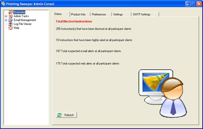Viewport: 203px width, 129px height.
Task: Click the title bar application icon
Action: coord(3,4)
